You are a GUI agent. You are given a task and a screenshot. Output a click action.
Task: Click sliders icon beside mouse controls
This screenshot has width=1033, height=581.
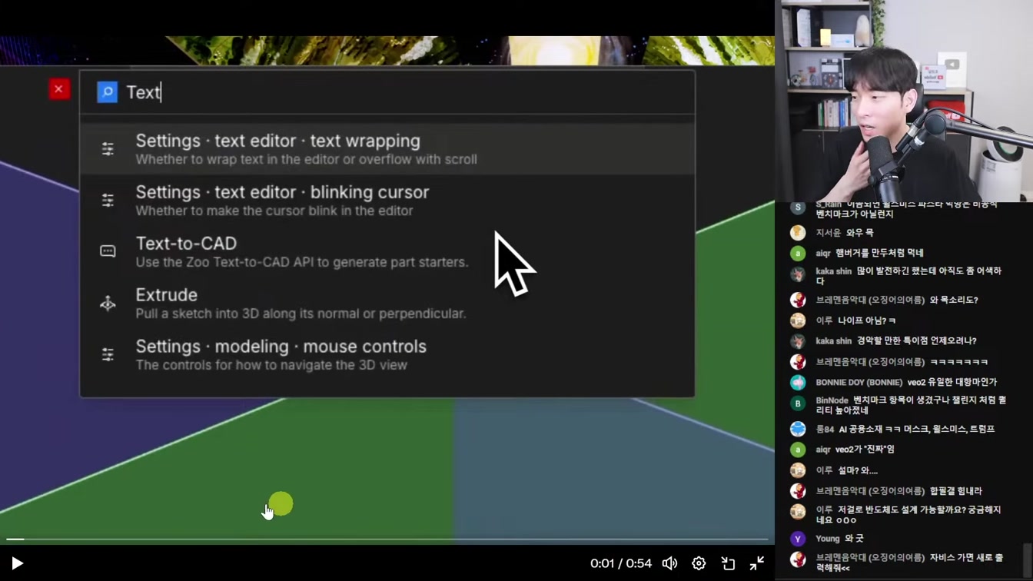108,354
